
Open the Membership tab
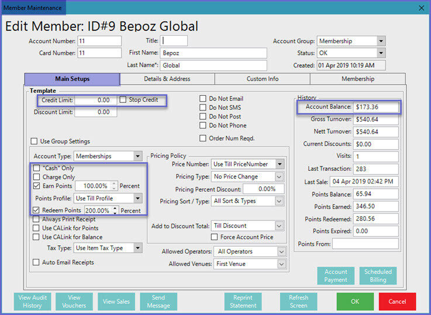point(357,79)
